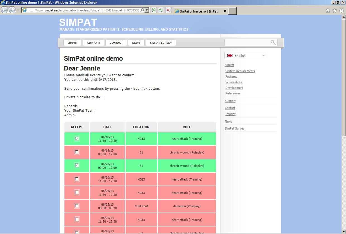Image resolution: width=346 pixels, height=234 pixels.
Task: Check the 06/24/13 heart attack training box
Action: (77, 192)
